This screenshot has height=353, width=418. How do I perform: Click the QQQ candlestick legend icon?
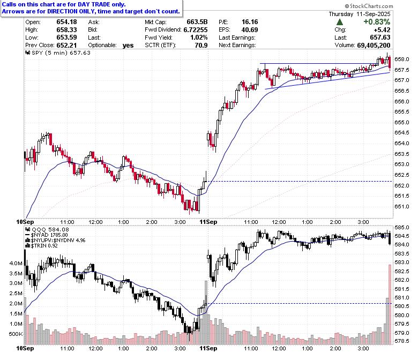pyautogui.click(x=28, y=229)
